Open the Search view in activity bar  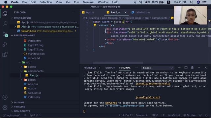coord(5,24)
